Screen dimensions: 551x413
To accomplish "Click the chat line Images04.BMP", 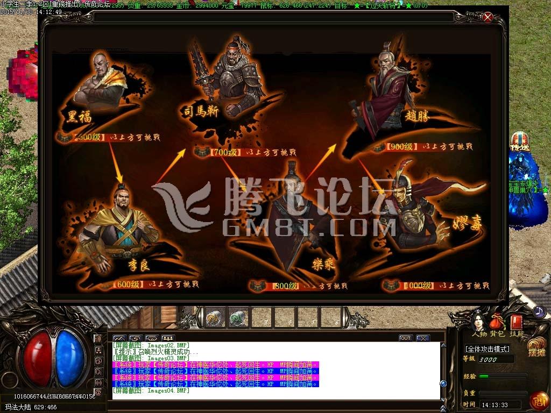I will pyautogui.click(x=151, y=390).
